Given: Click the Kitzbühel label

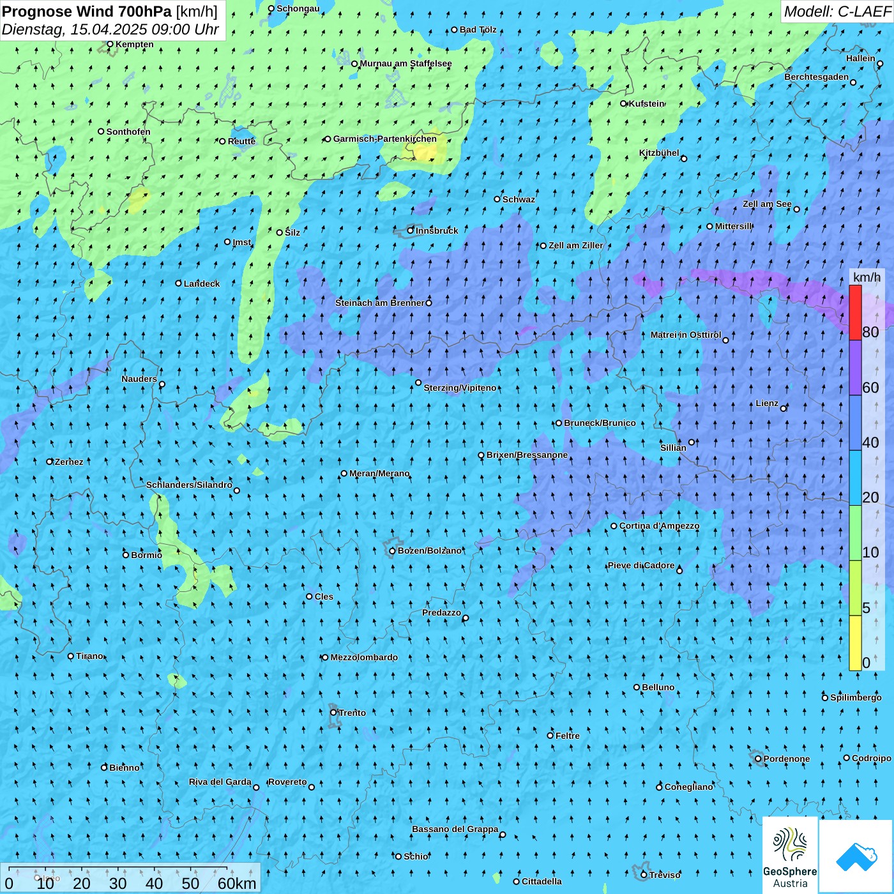Looking at the screenshot, I should pos(659,153).
